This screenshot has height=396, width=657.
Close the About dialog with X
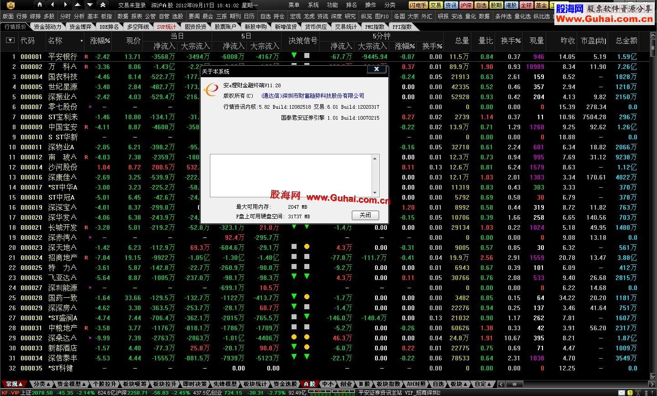[376, 69]
